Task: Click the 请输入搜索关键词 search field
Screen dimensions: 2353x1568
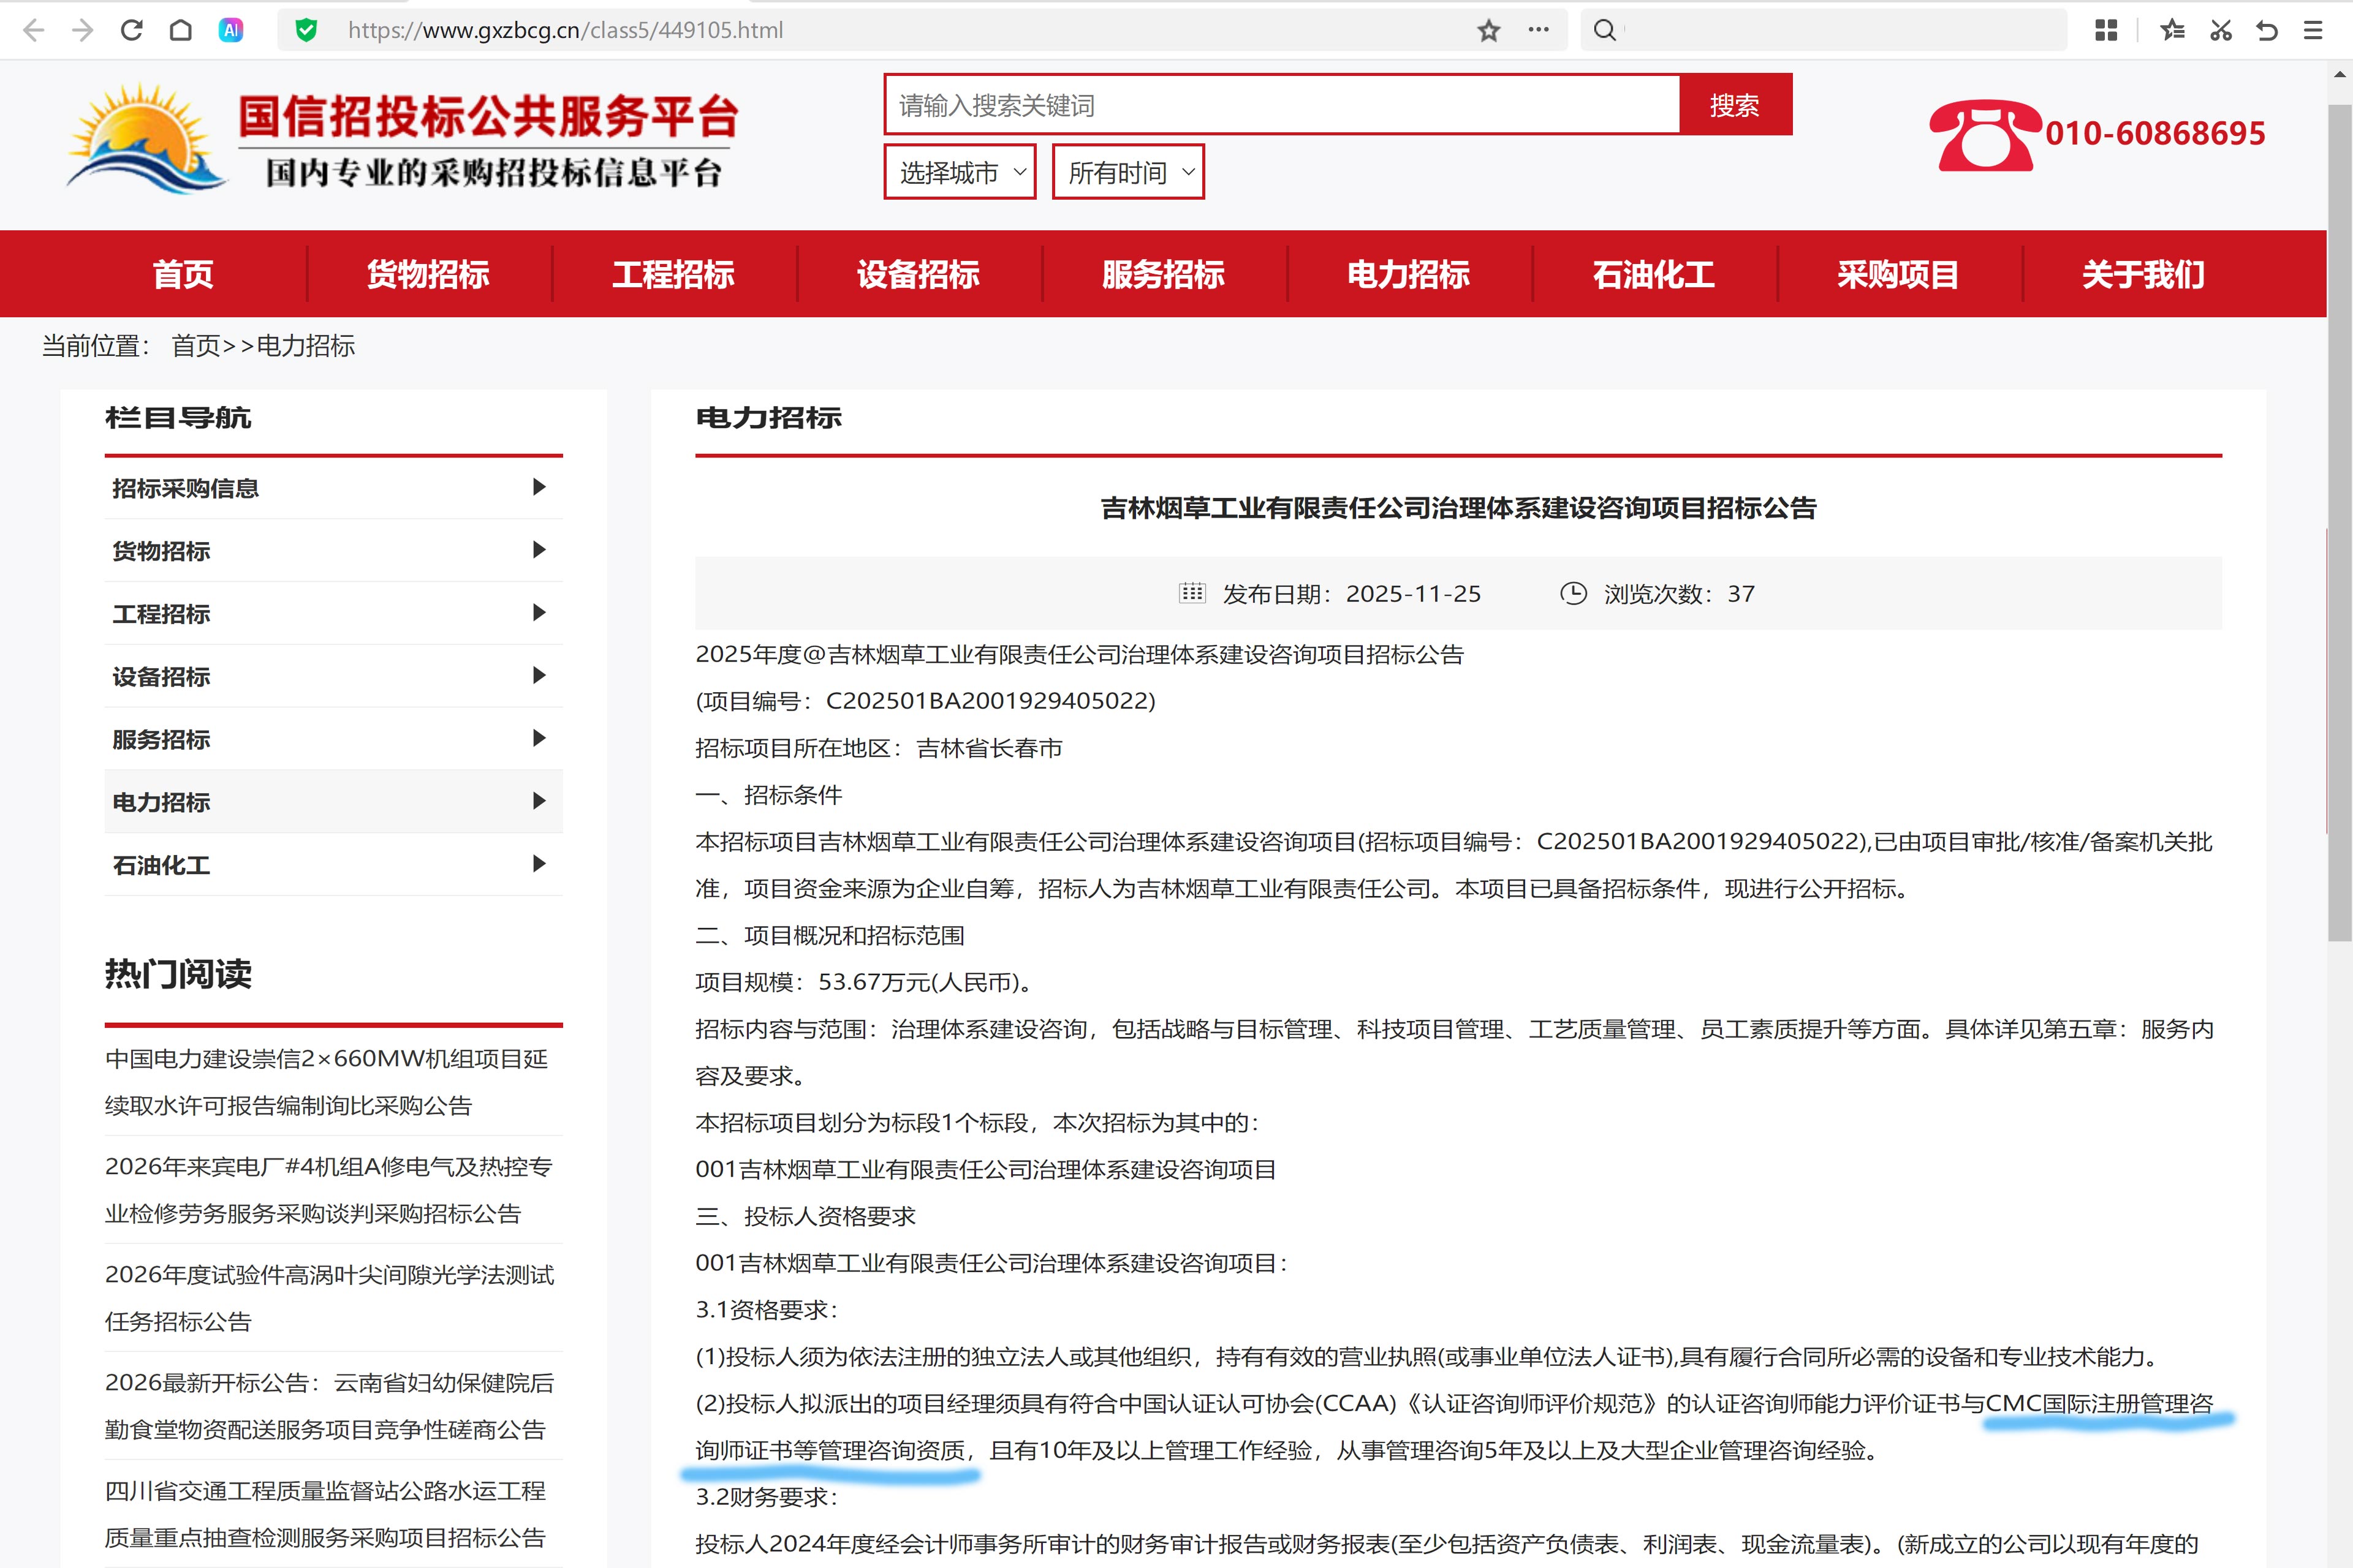Action: 1281,105
